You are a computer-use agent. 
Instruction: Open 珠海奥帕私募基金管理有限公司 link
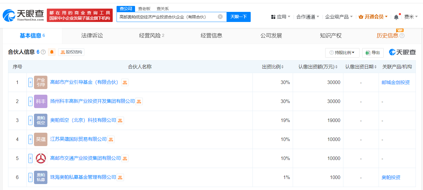pyautogui.click(x=83, y=177)
